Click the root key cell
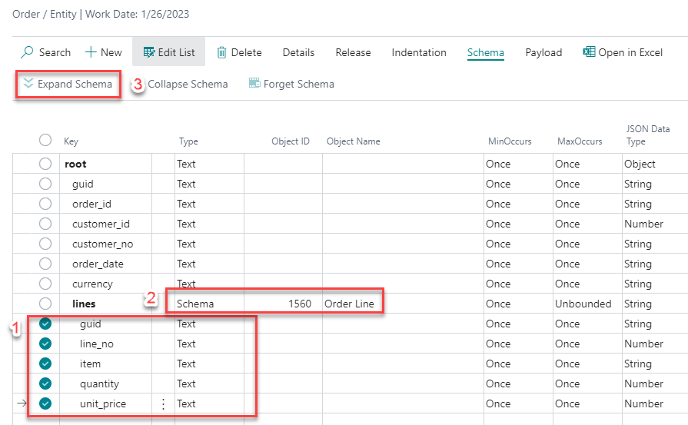The width and height of the screenshot is (688, 425). click(106, 164)
